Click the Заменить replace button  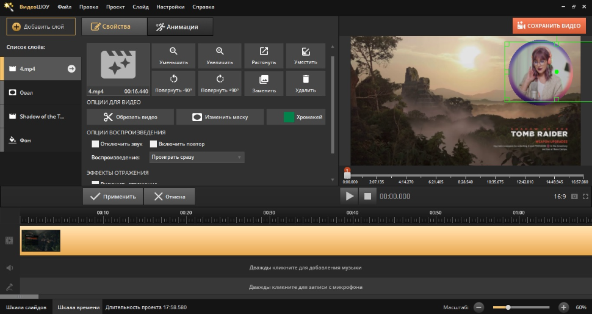point(264,84)
